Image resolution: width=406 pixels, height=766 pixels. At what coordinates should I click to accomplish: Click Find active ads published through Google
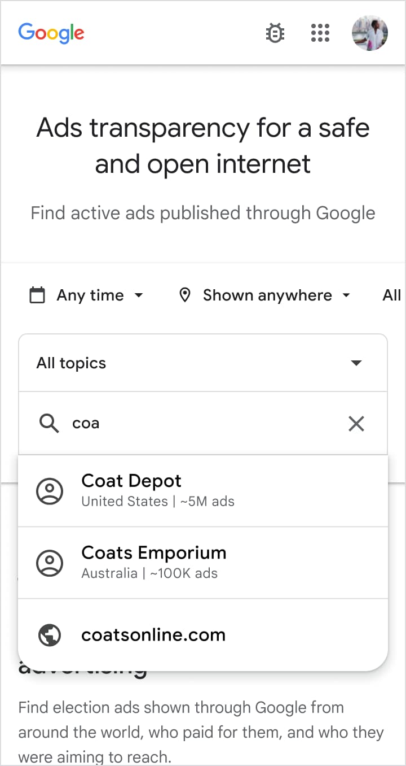203,214
